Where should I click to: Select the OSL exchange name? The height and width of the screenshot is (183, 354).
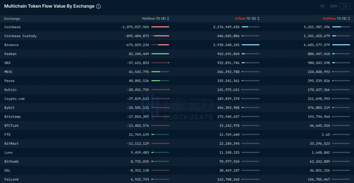pos(7,170)
